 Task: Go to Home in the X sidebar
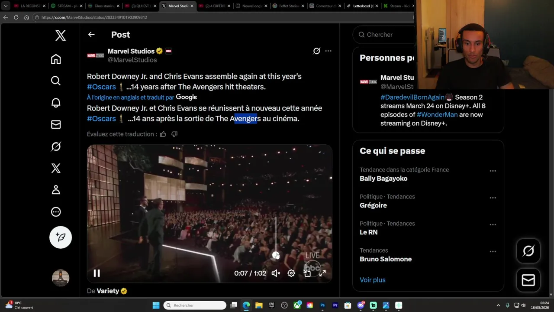[56, 59]
